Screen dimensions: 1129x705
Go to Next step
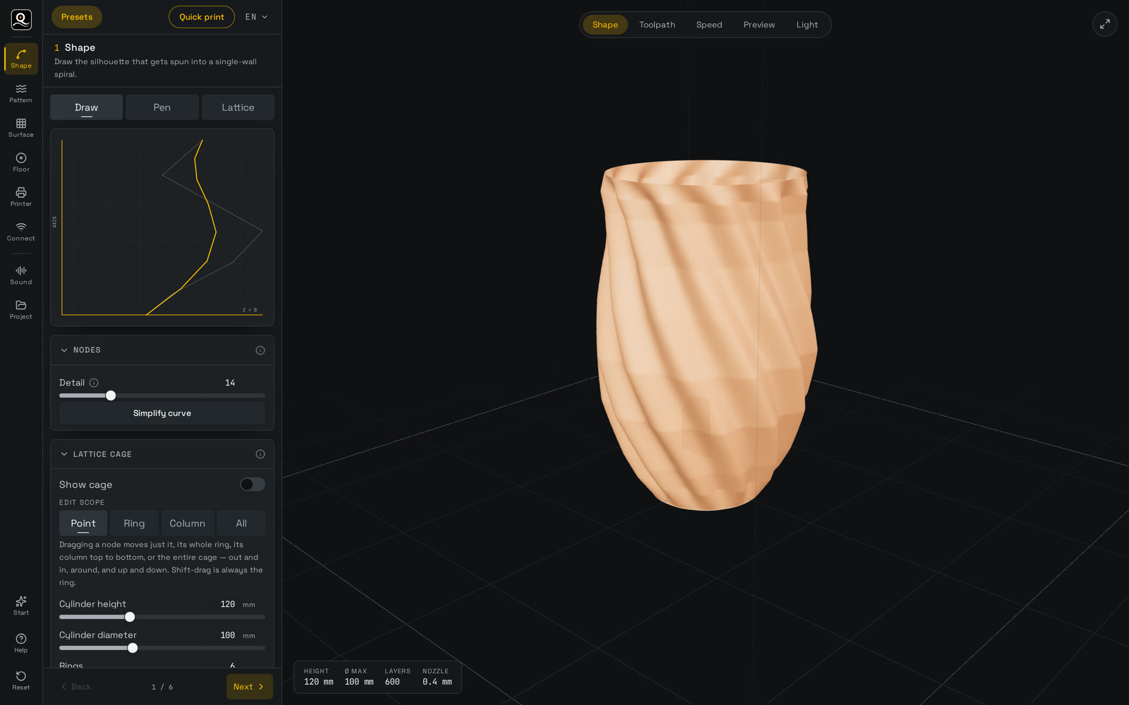point(249,687)
